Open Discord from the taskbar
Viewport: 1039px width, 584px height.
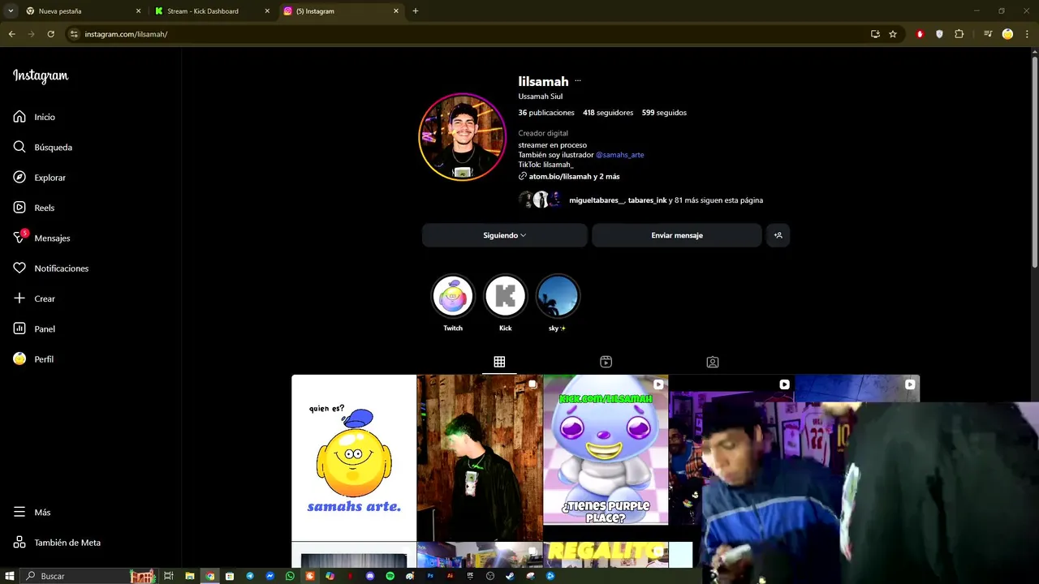tap(370, 576)
